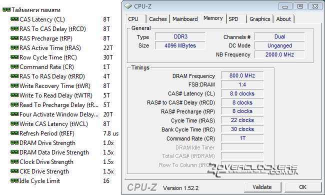Click the icon next to Clock Drive Strength

pyautogui.click(x=14, y=161)
